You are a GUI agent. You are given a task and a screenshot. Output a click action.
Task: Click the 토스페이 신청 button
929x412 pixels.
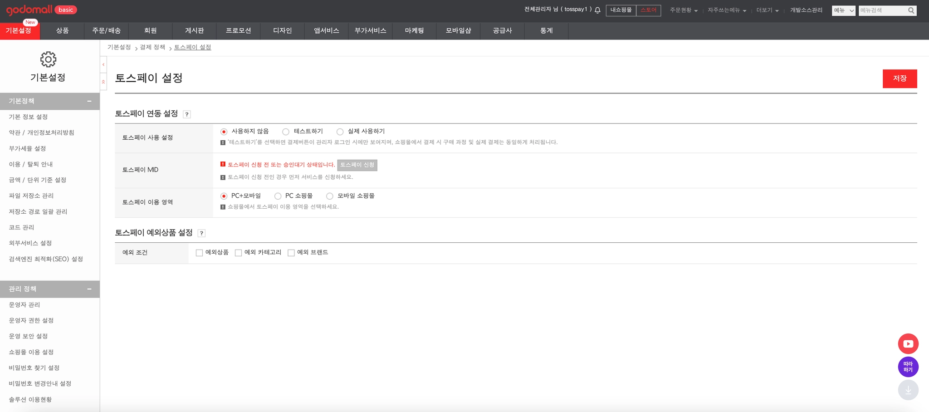357,165
